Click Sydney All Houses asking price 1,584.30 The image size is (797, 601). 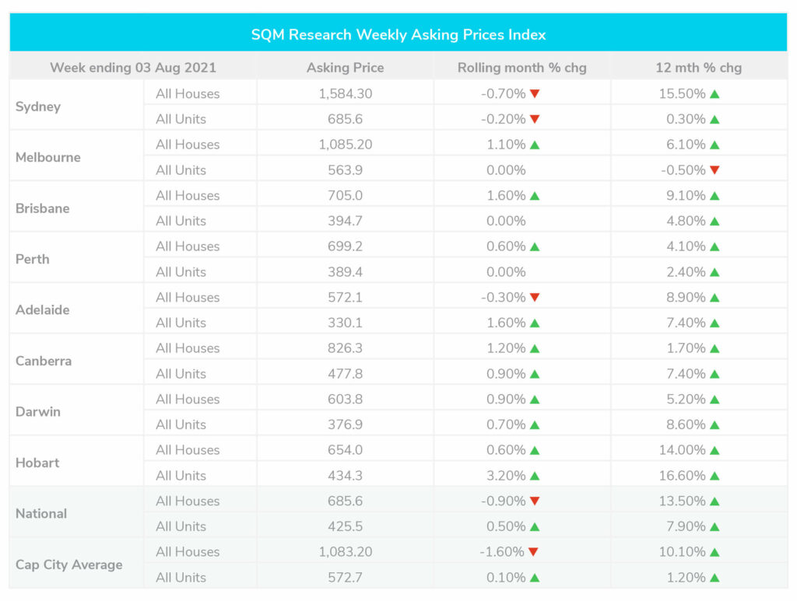point(345,94)
